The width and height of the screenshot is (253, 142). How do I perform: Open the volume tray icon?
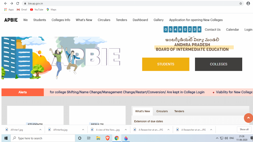(226, 138)
